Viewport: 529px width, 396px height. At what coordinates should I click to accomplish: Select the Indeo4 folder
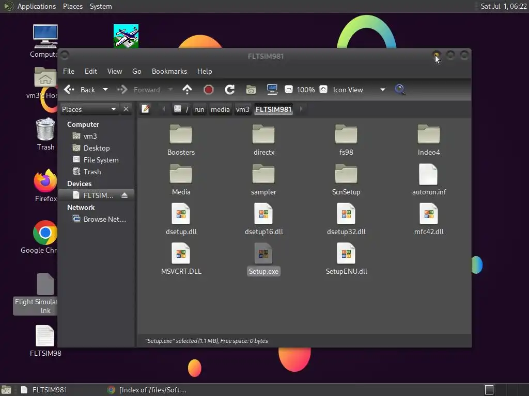pos(429,140)
